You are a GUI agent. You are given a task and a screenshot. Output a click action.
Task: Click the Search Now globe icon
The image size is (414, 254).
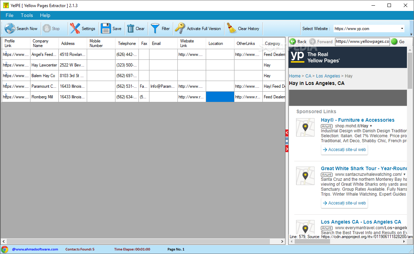click(9, 28)
